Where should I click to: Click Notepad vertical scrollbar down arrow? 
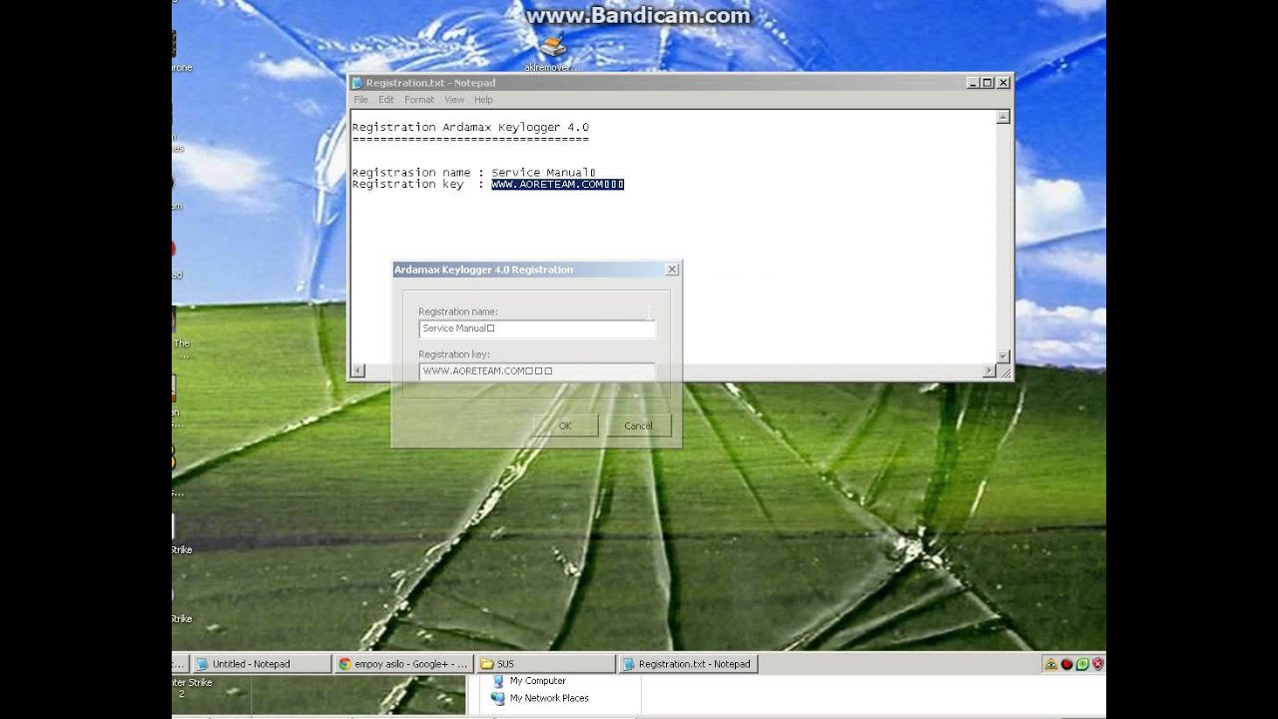(1003, 356)
